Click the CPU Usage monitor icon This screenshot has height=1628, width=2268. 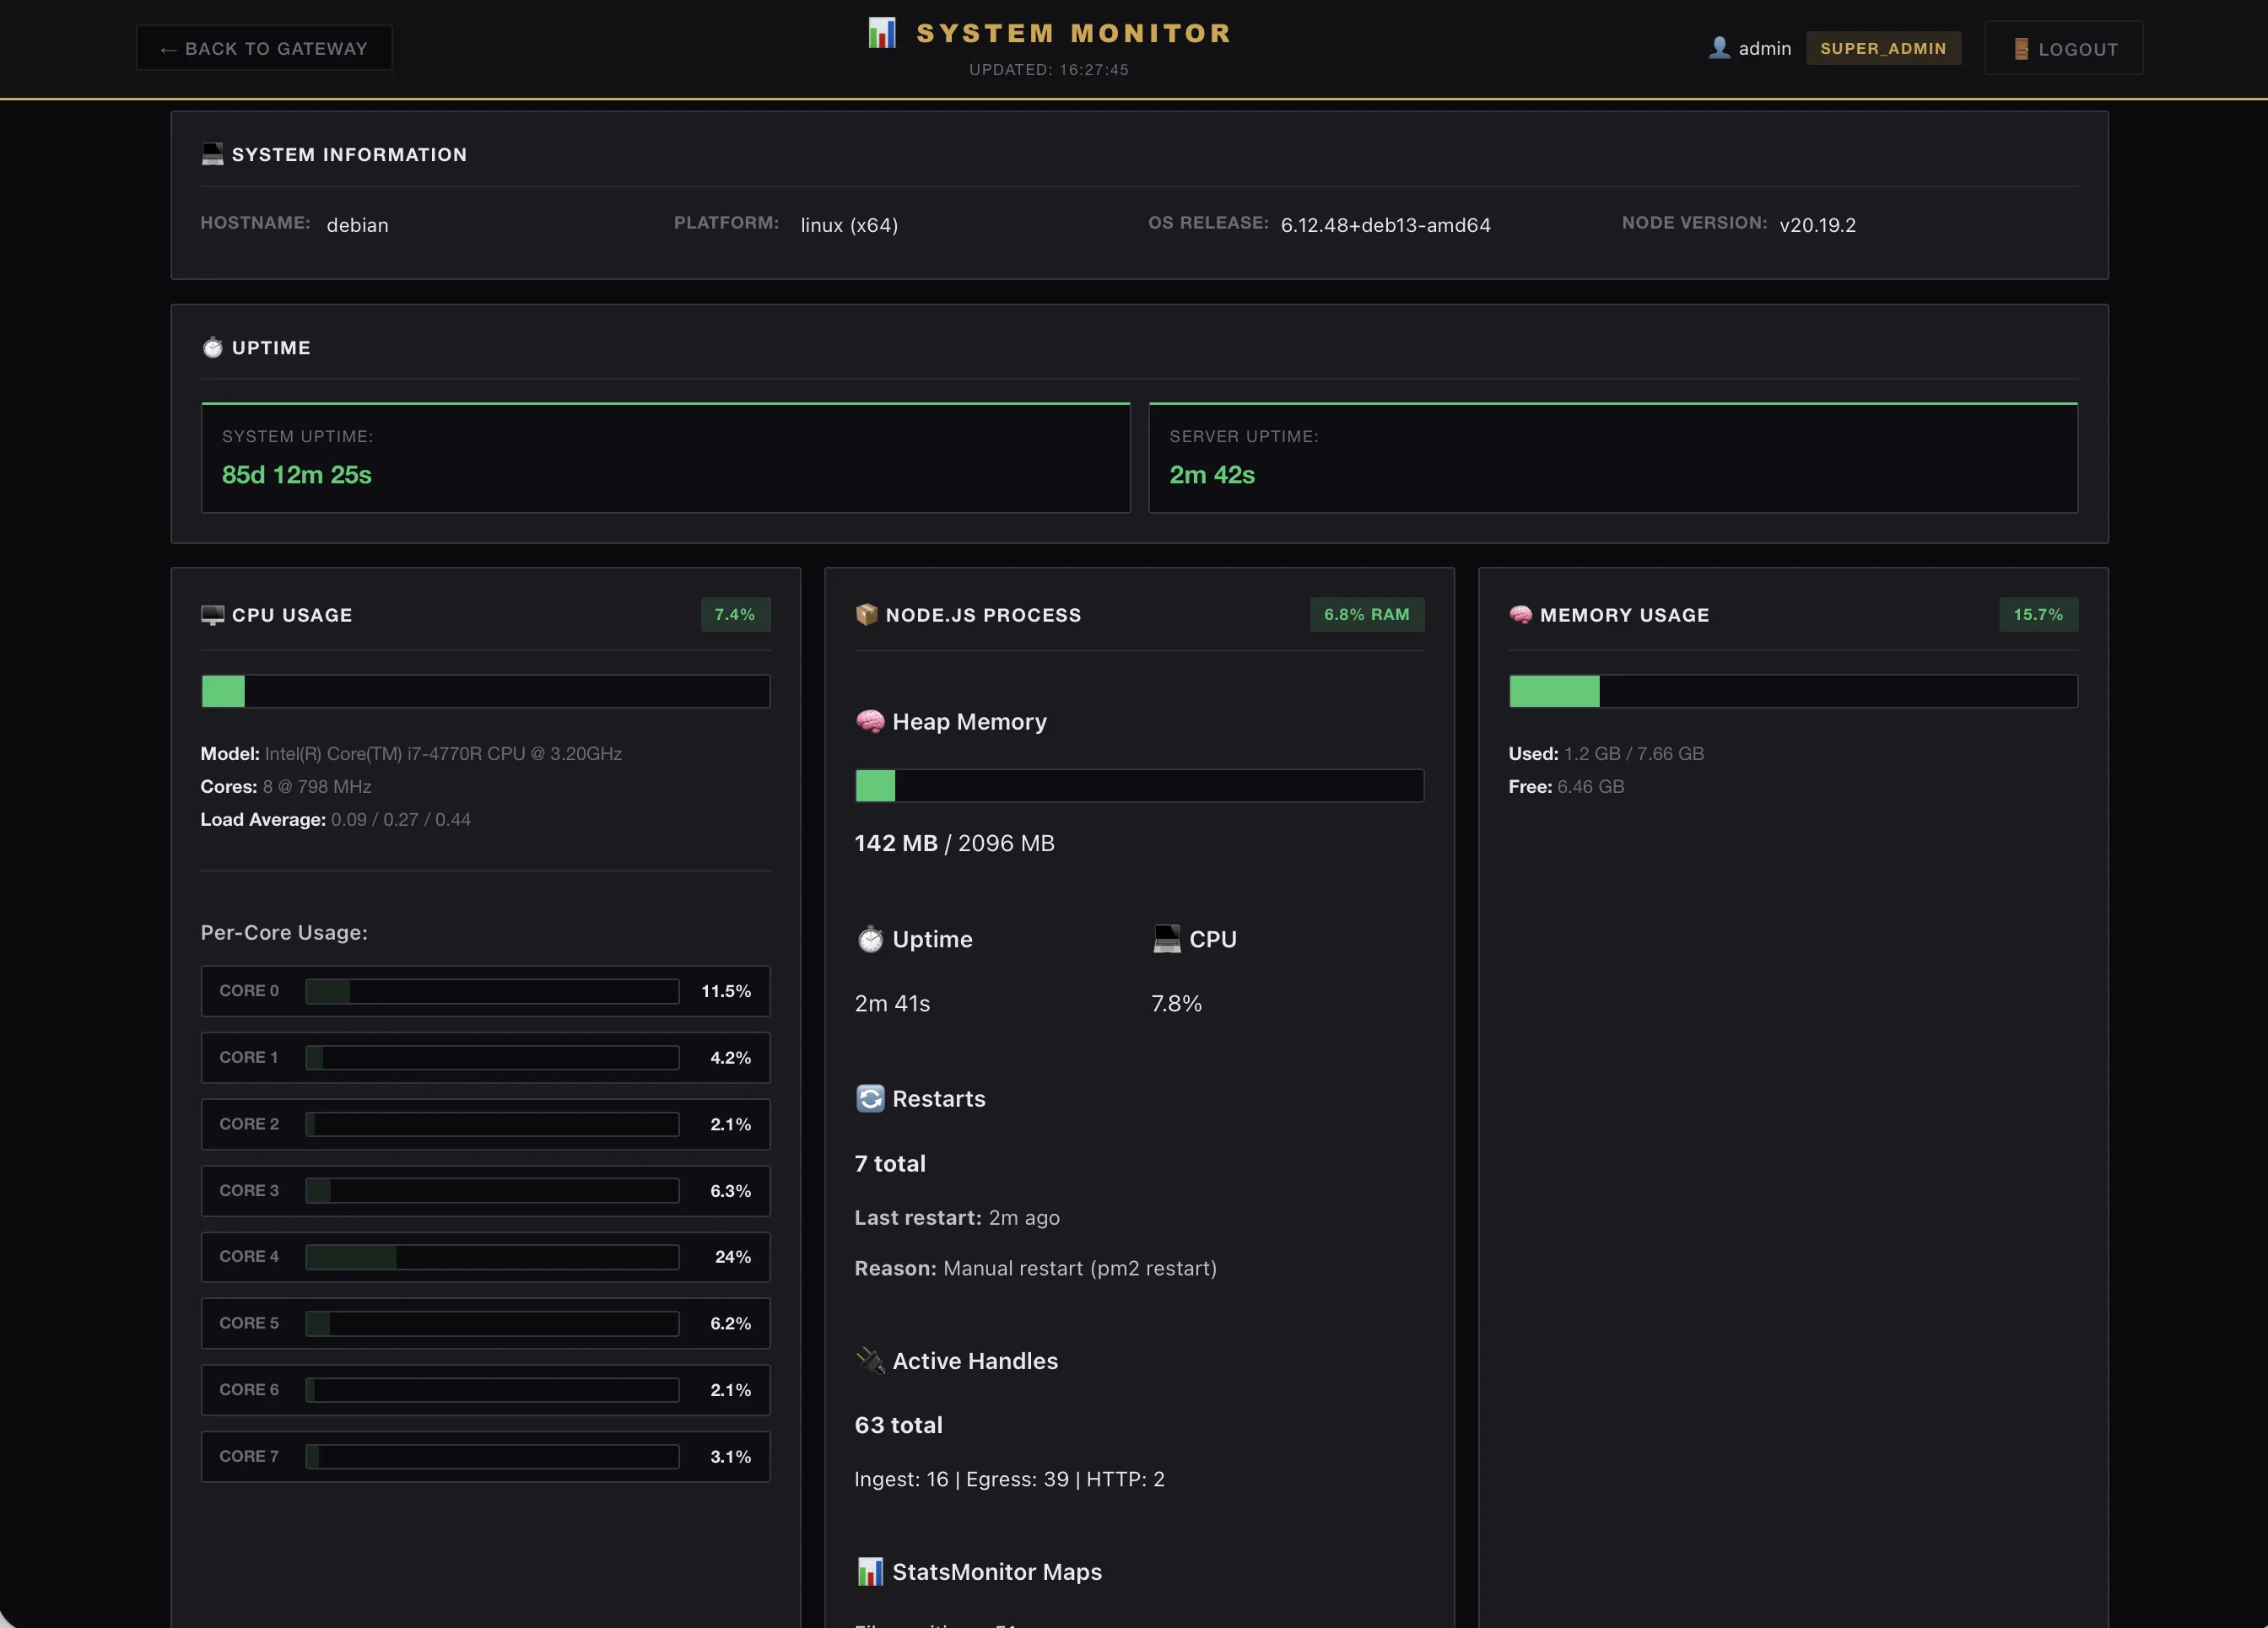pos(212,615)
